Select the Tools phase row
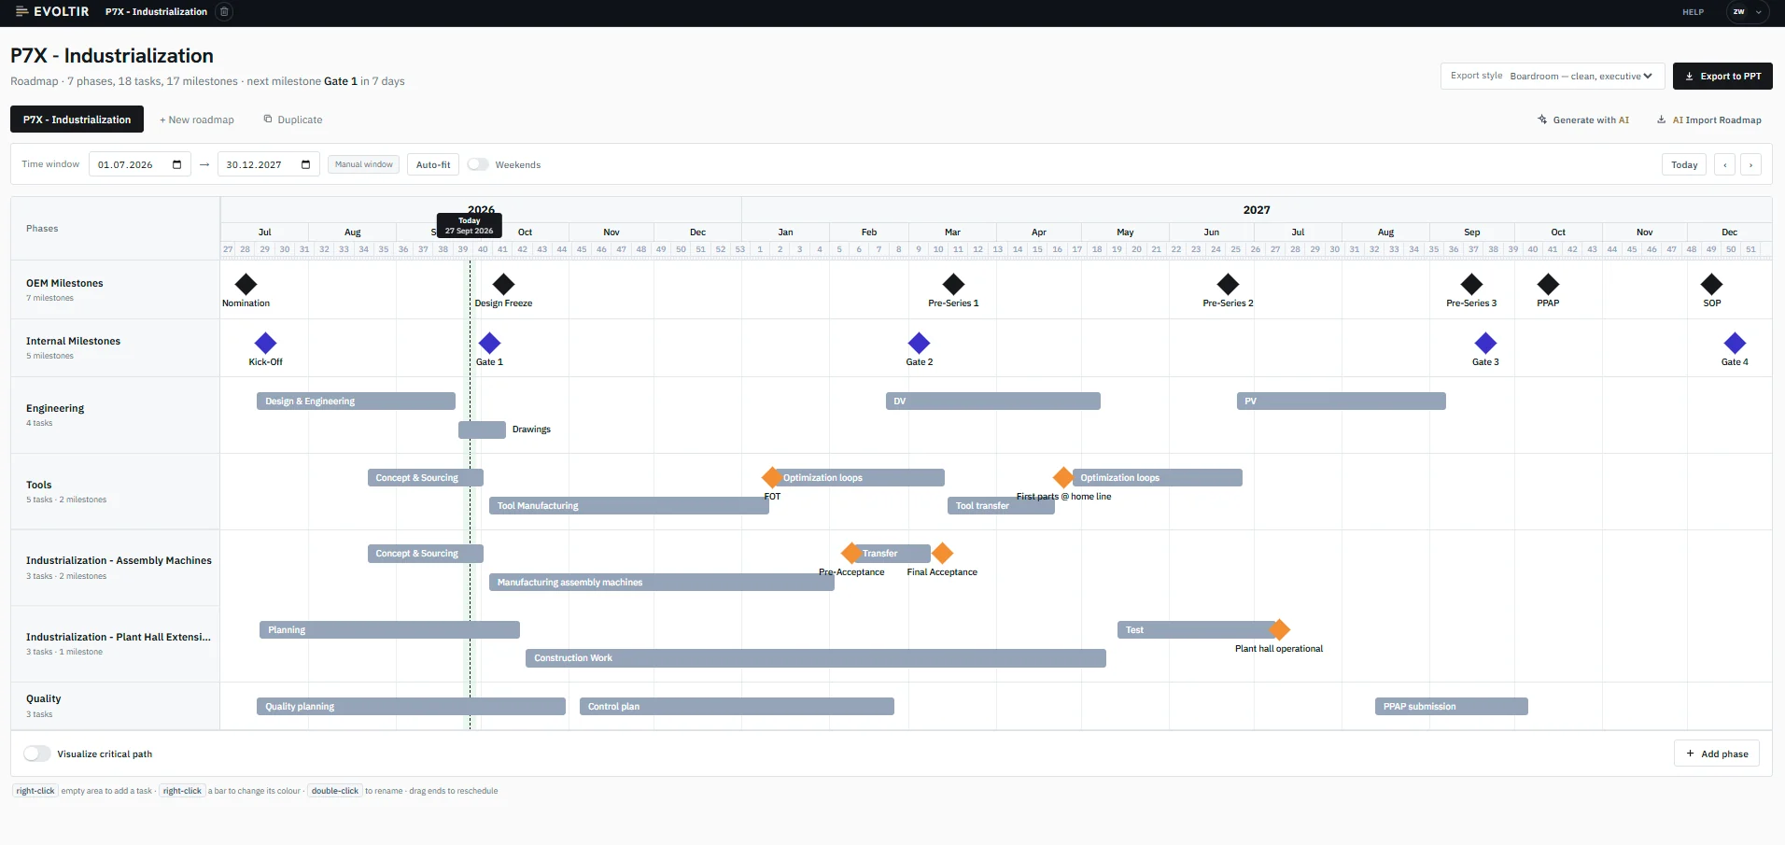1785x845 pixels. [x=115, y=491]
